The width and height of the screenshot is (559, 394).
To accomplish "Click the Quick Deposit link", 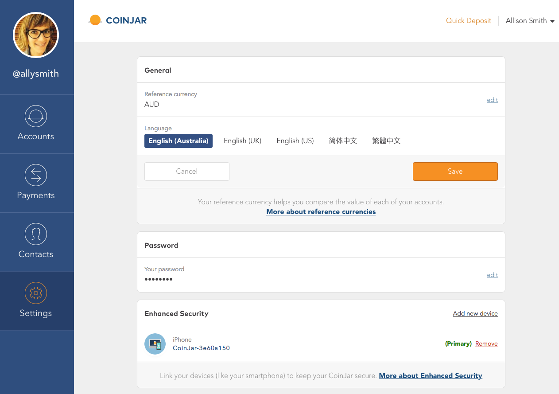I will click(469, 21).
